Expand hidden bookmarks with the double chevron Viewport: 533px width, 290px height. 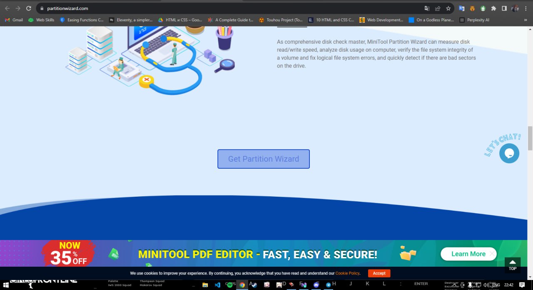(x=525, y=20)
